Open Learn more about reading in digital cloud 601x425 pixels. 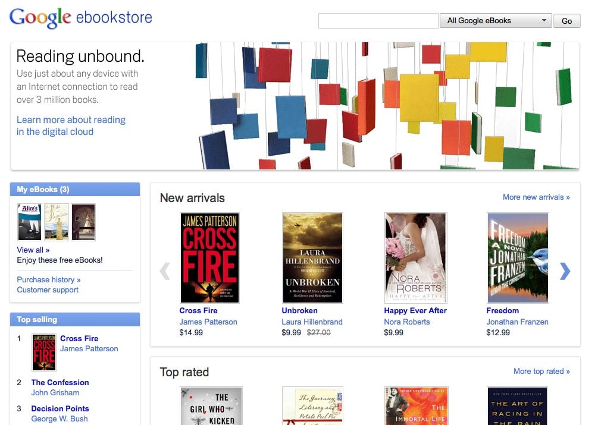71,125
